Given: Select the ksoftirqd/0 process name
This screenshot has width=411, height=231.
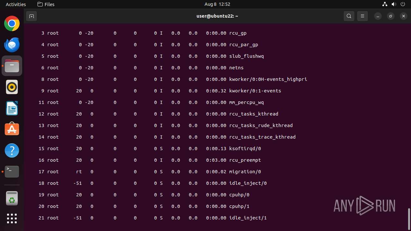Looking at the screenshot, I should click(245, 149).
